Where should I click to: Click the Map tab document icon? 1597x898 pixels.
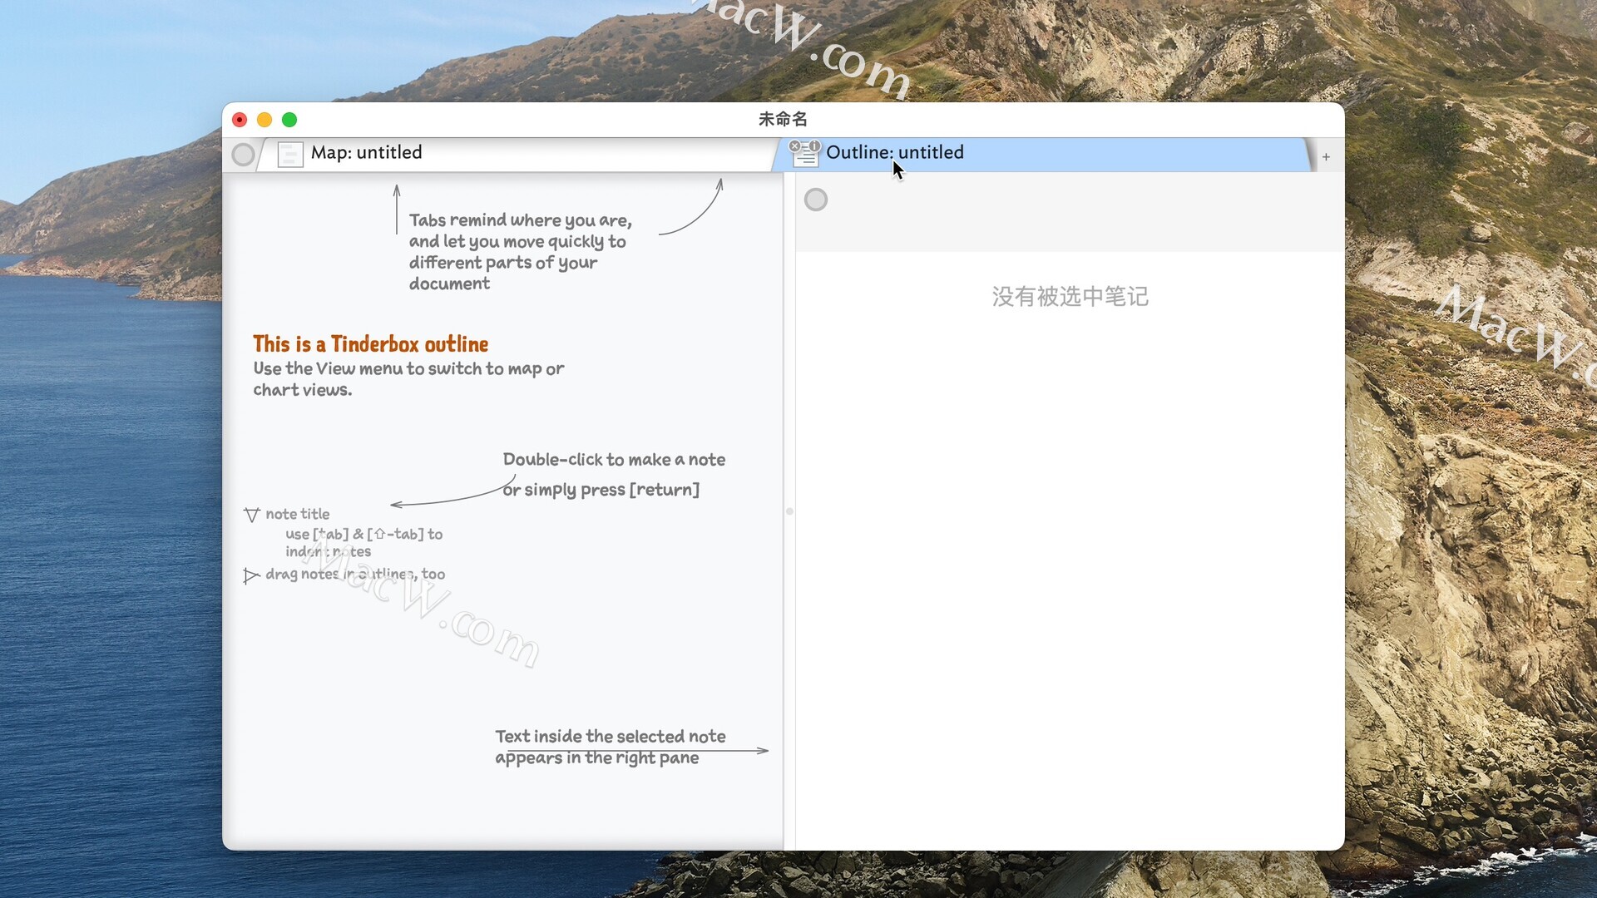click(289, 155)
